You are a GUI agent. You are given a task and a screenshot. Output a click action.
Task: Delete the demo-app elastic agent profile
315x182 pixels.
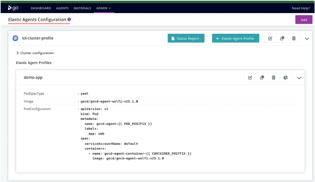click(274, 78)
